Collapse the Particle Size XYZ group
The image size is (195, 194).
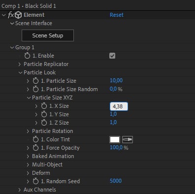pos(29,98)
